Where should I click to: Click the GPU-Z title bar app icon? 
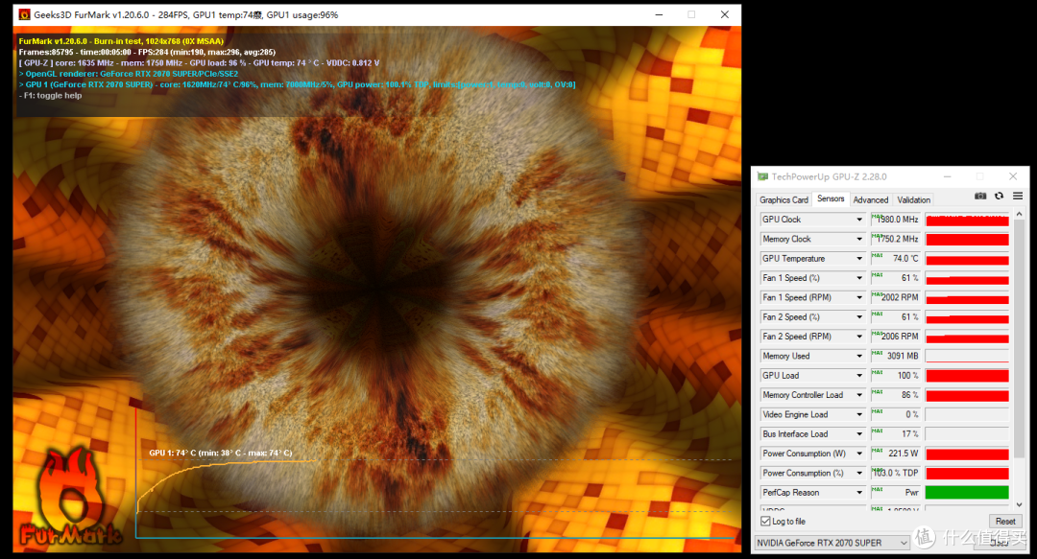pos(762,176)
